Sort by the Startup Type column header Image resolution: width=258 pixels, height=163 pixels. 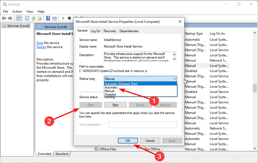point(196,34)
